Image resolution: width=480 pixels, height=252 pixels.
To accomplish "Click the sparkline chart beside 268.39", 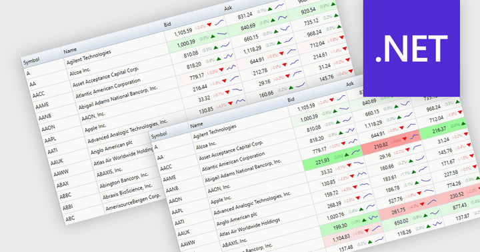I will [x=367, y=196].
